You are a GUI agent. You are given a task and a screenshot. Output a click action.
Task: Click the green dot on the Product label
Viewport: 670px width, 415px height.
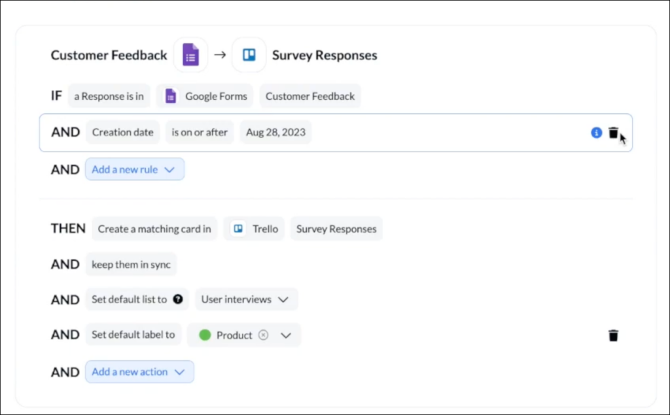pos(205,335)
